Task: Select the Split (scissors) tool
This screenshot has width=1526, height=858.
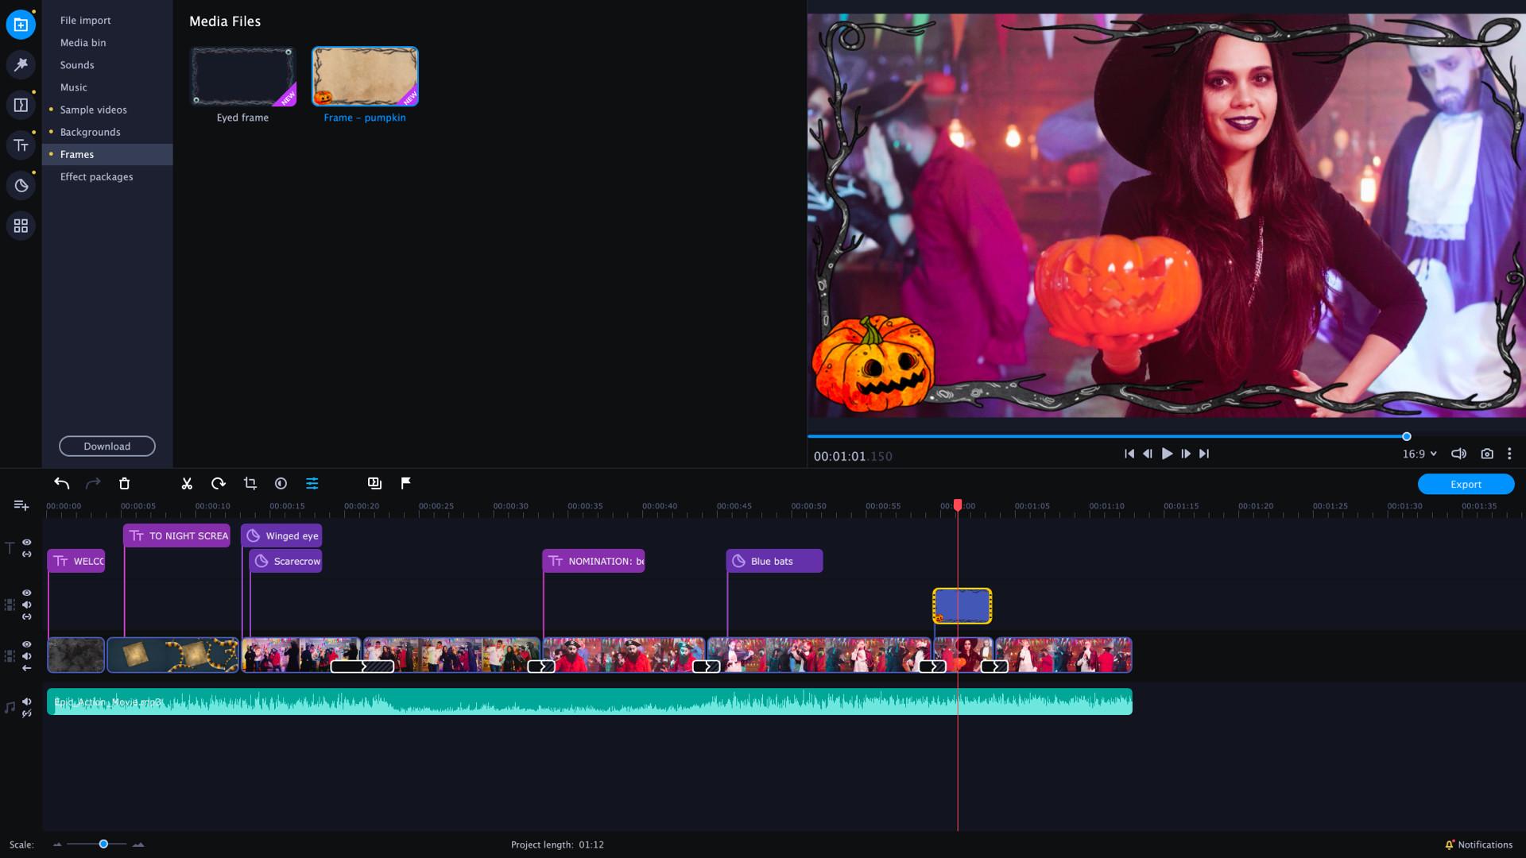Action: tap(187, 484)
